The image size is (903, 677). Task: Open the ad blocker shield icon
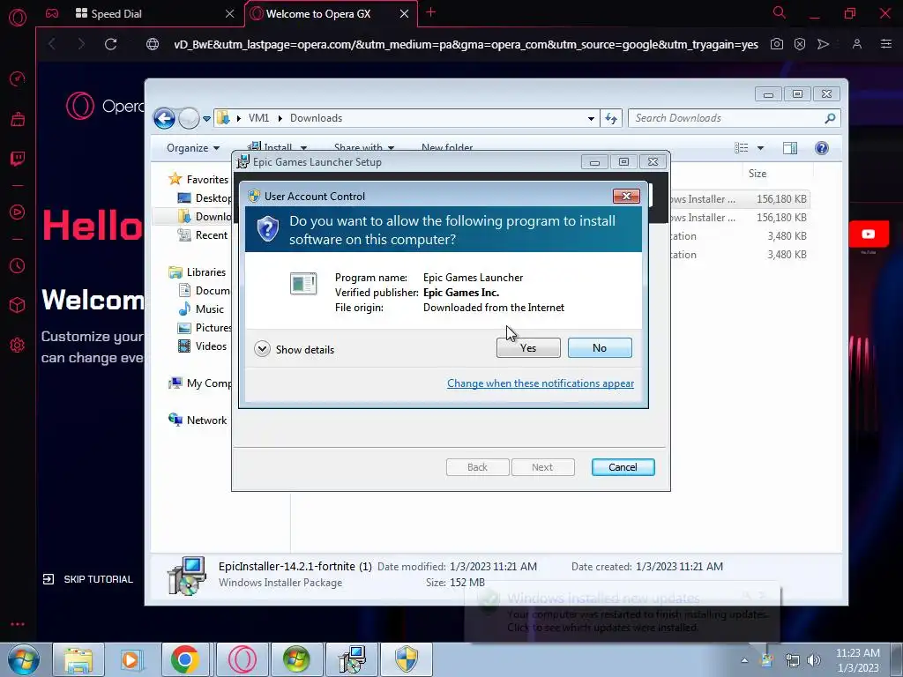[800, 44]
